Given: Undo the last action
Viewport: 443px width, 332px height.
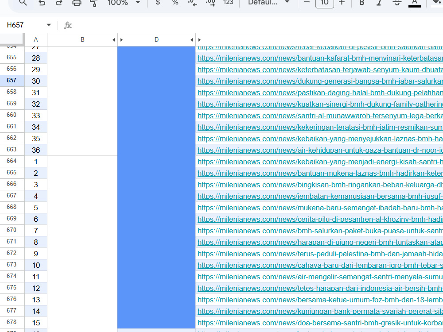Looking at the screenshot, I should [42, 3].
